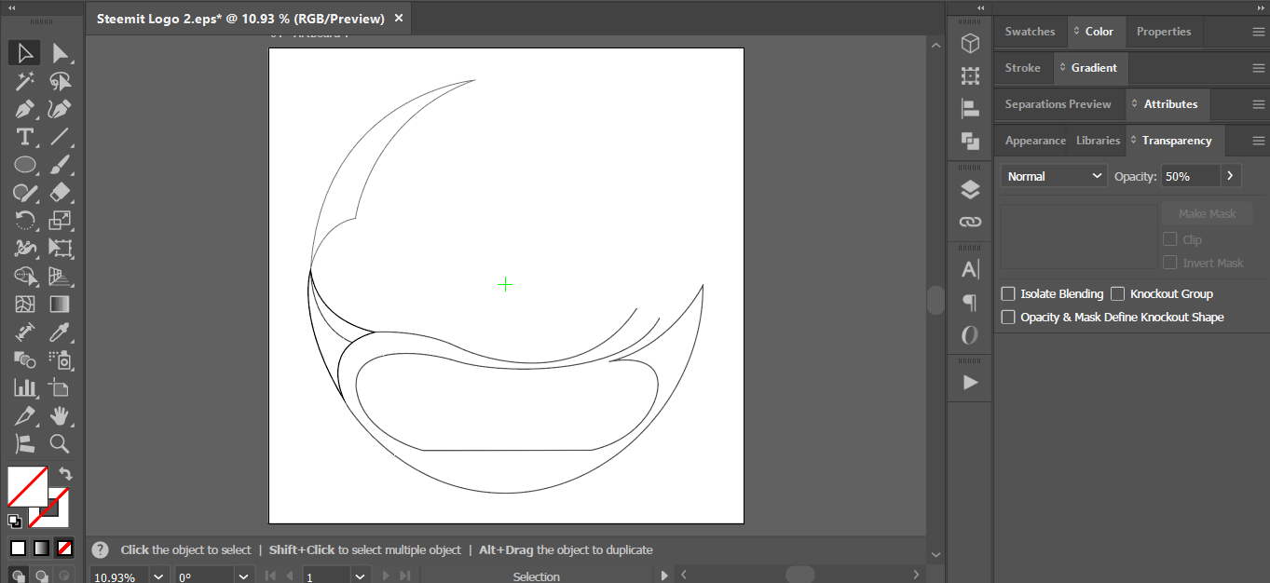Select the Zoom tool (magnifier)
Viewport: 1270px width, 583px height.
(x=61, y=443)
